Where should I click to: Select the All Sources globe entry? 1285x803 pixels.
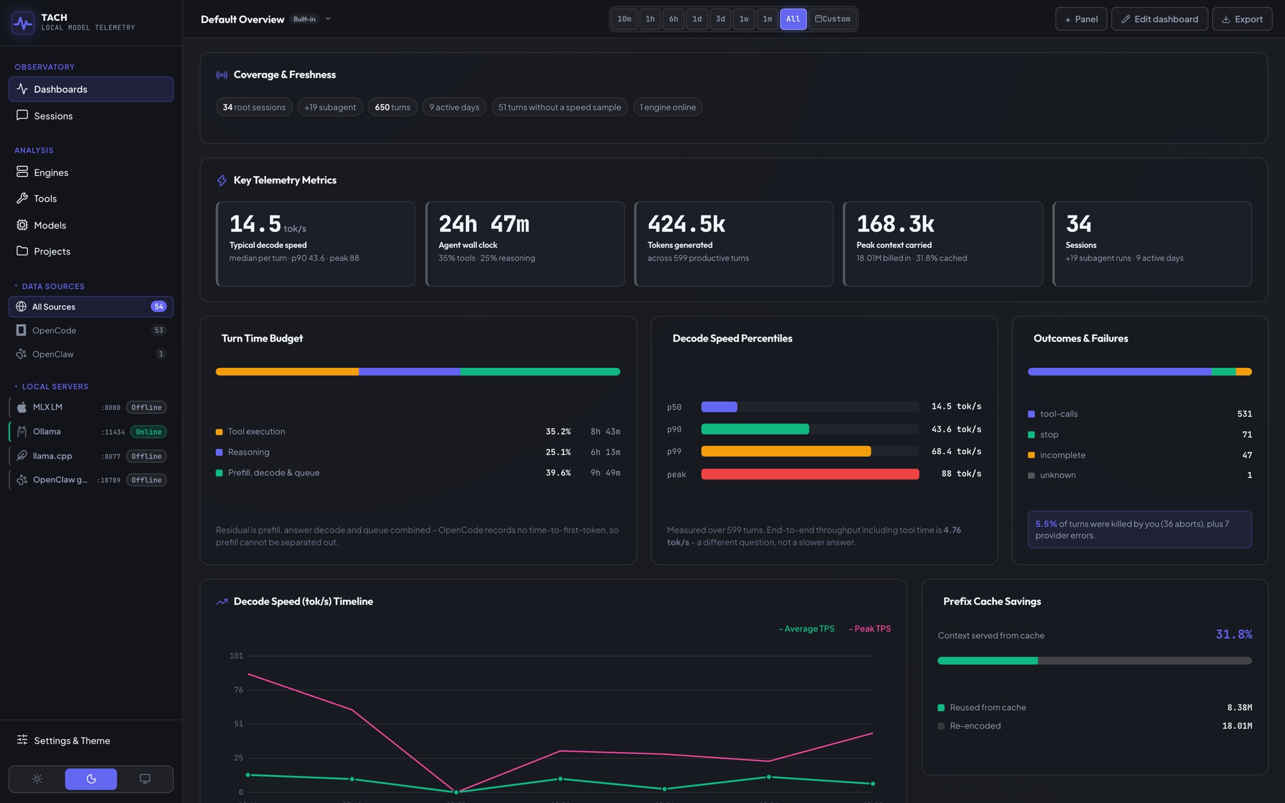[91, 307]
